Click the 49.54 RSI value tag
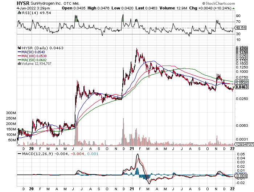 pyautogui.click(x=241, y=28)
